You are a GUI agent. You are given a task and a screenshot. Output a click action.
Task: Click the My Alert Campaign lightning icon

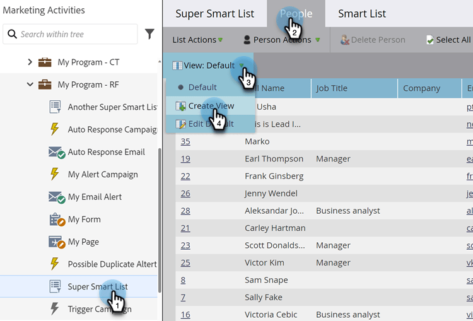coord(55,175)
